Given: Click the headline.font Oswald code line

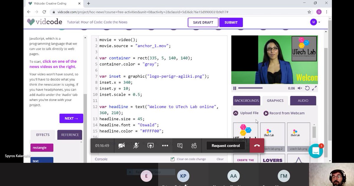Looking at the screenshot, I should tap(129, 125).
